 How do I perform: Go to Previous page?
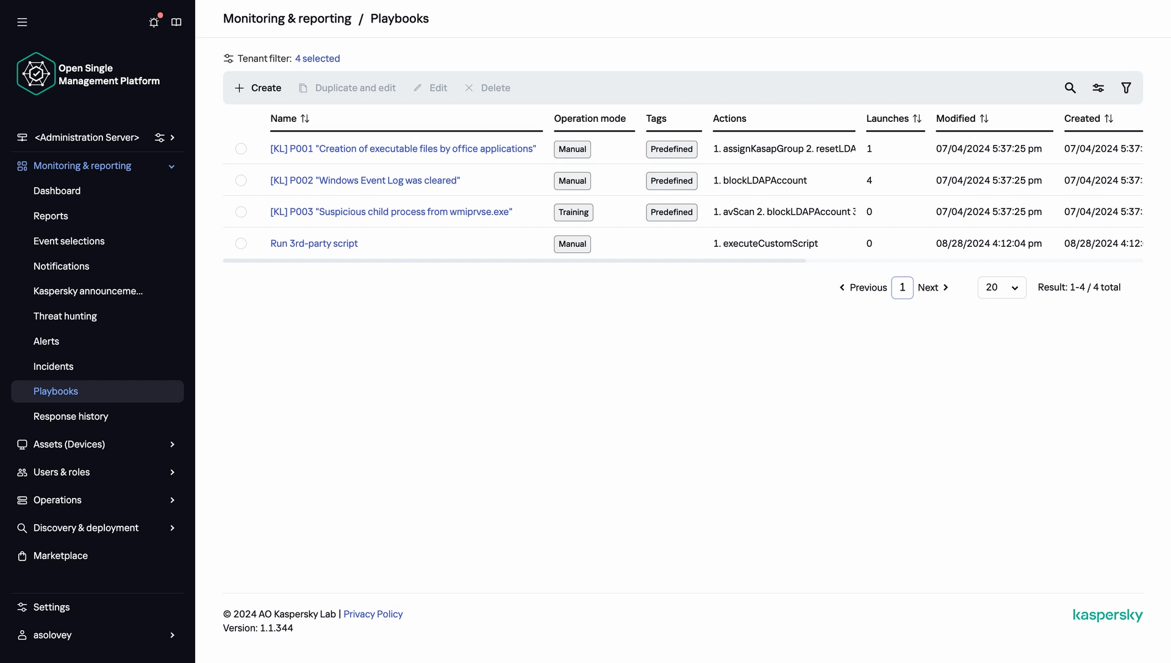863,288
